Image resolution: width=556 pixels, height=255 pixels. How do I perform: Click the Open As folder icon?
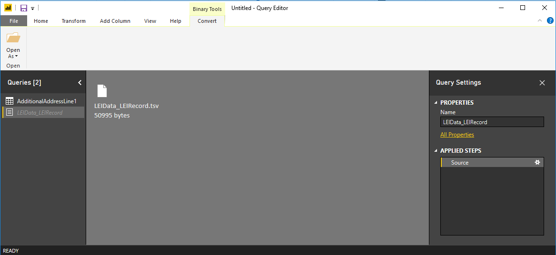pyautogui.click(x=13, y=38)
